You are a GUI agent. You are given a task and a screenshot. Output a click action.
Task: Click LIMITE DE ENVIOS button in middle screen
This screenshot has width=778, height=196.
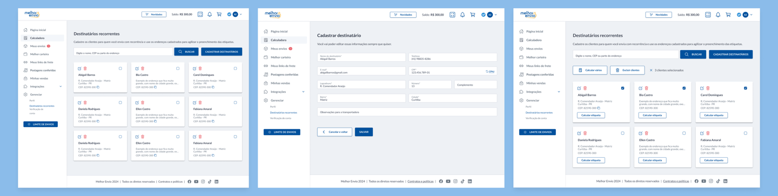281,132
